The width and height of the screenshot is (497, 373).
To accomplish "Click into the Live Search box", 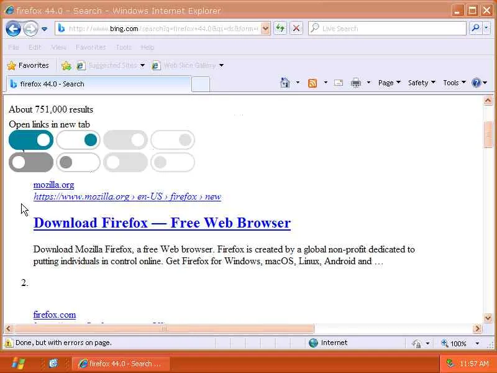I will pos(387,29).
